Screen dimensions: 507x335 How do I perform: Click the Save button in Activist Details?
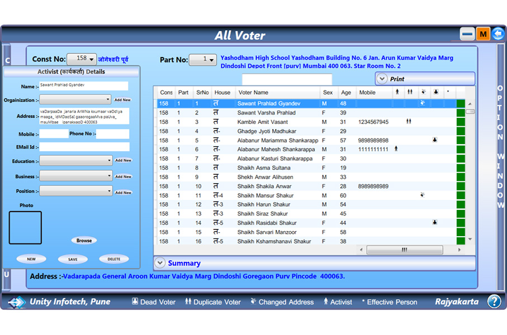tap(73, 259)
